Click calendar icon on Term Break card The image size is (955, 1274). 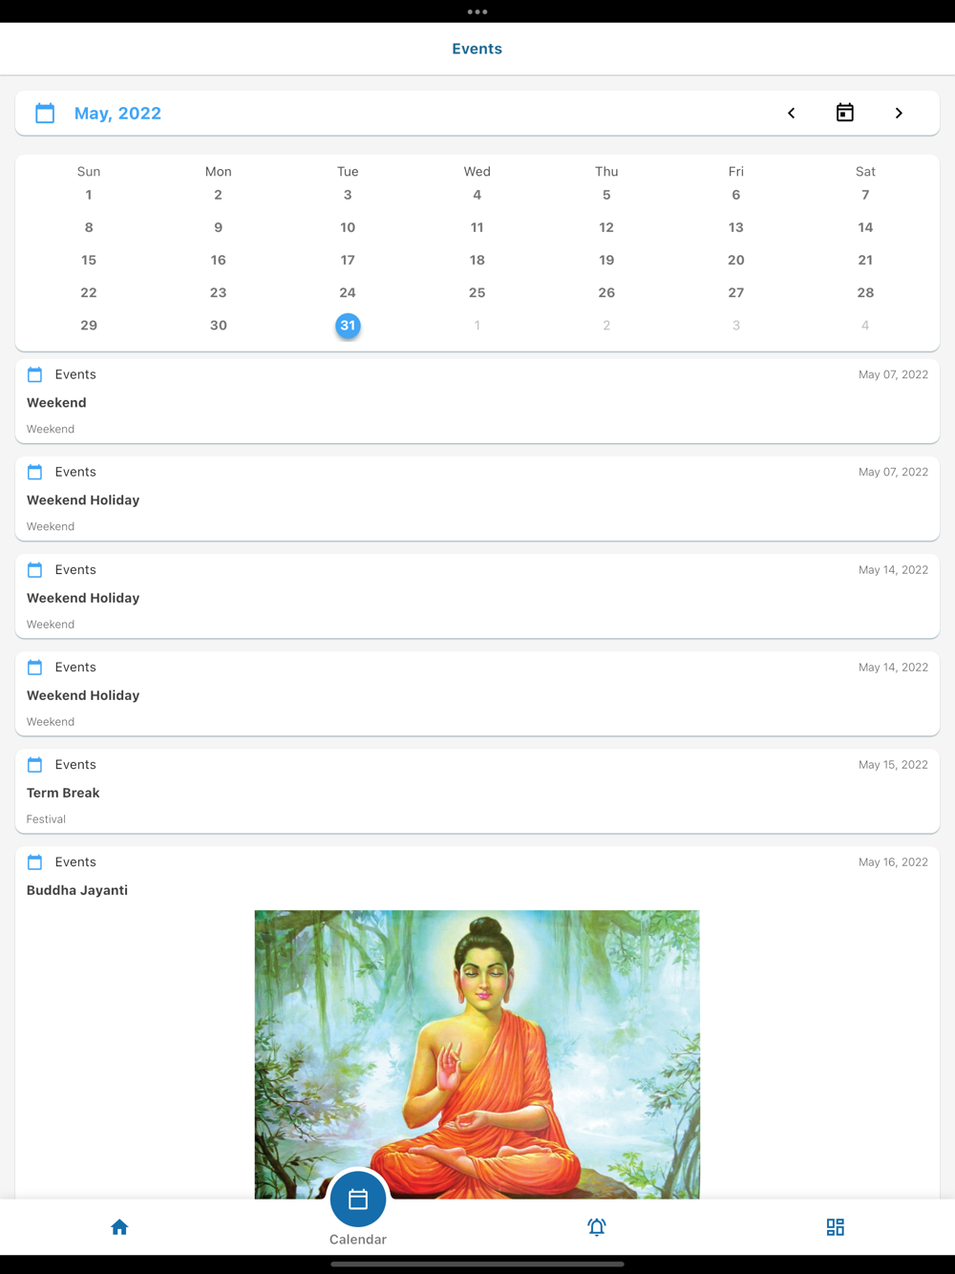(x=35, y=765)
